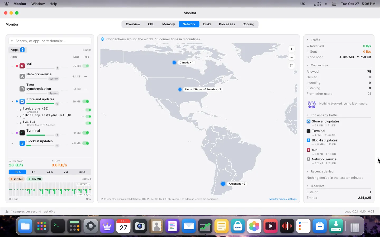Click the Store and updates icon in the Apps list

22,101
